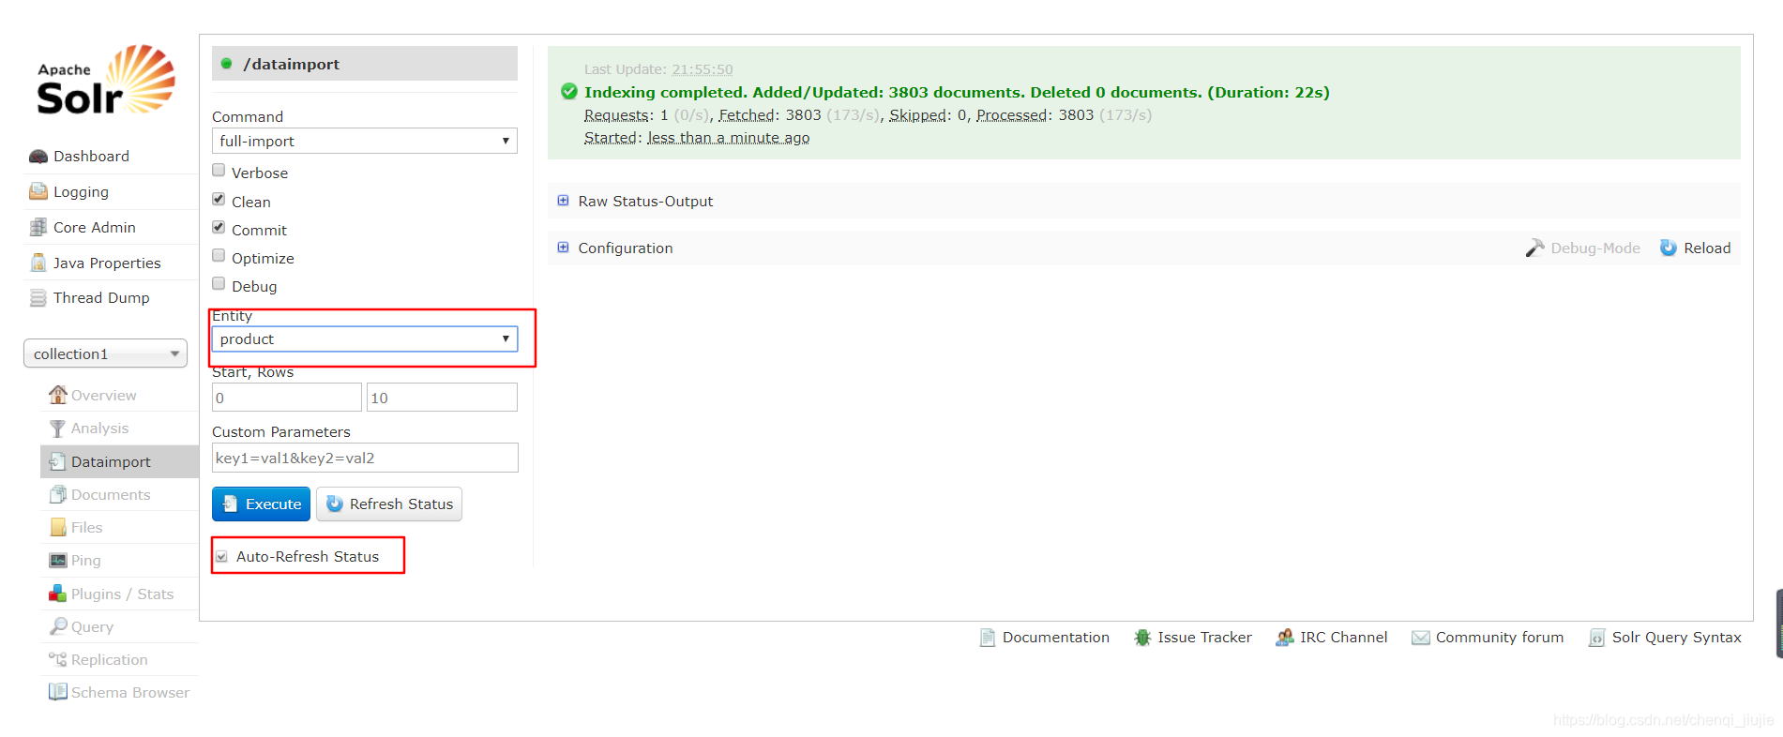Viewport: 1783px width, 737px height.
Task: Toggle the Auto-Refresh Status checkbox
Action: tap(222, 557)
